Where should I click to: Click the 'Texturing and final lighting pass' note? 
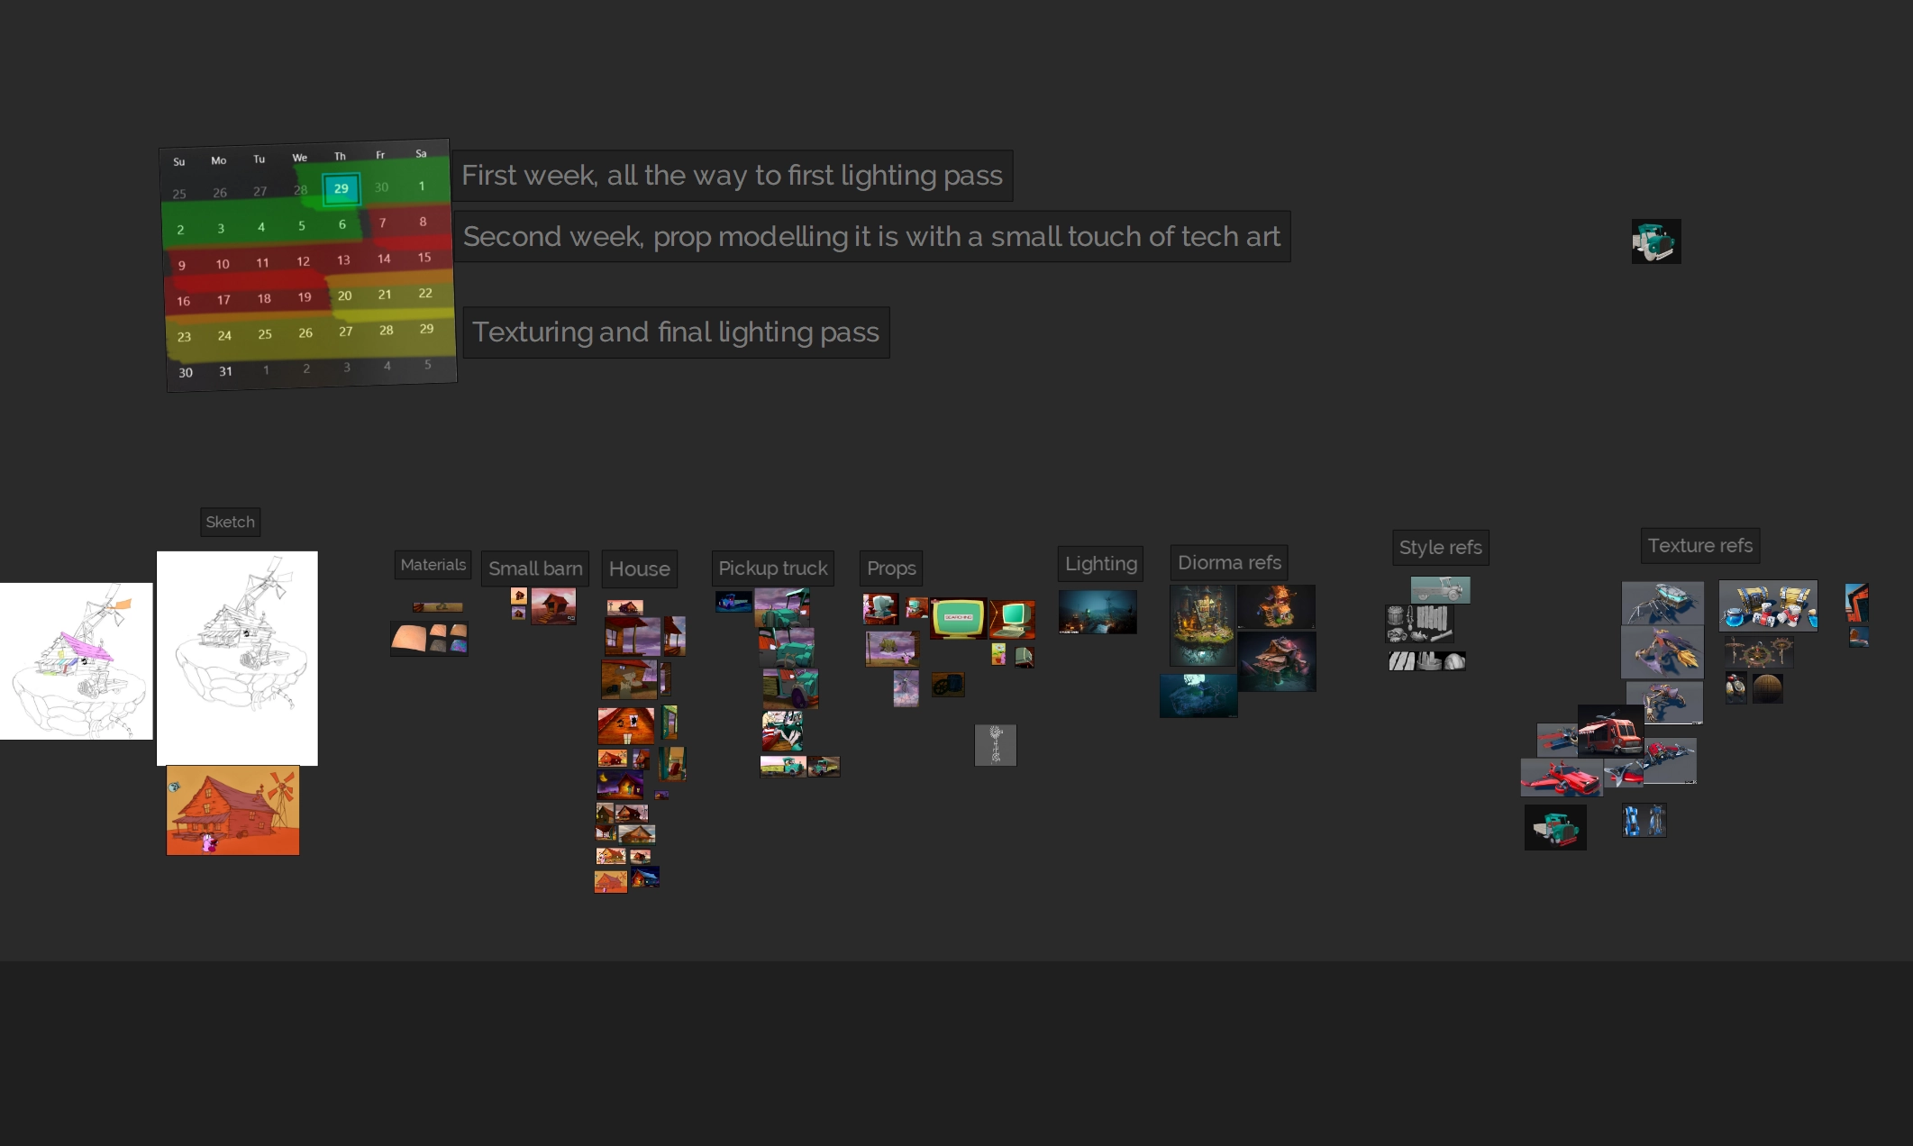coord(675,332)
